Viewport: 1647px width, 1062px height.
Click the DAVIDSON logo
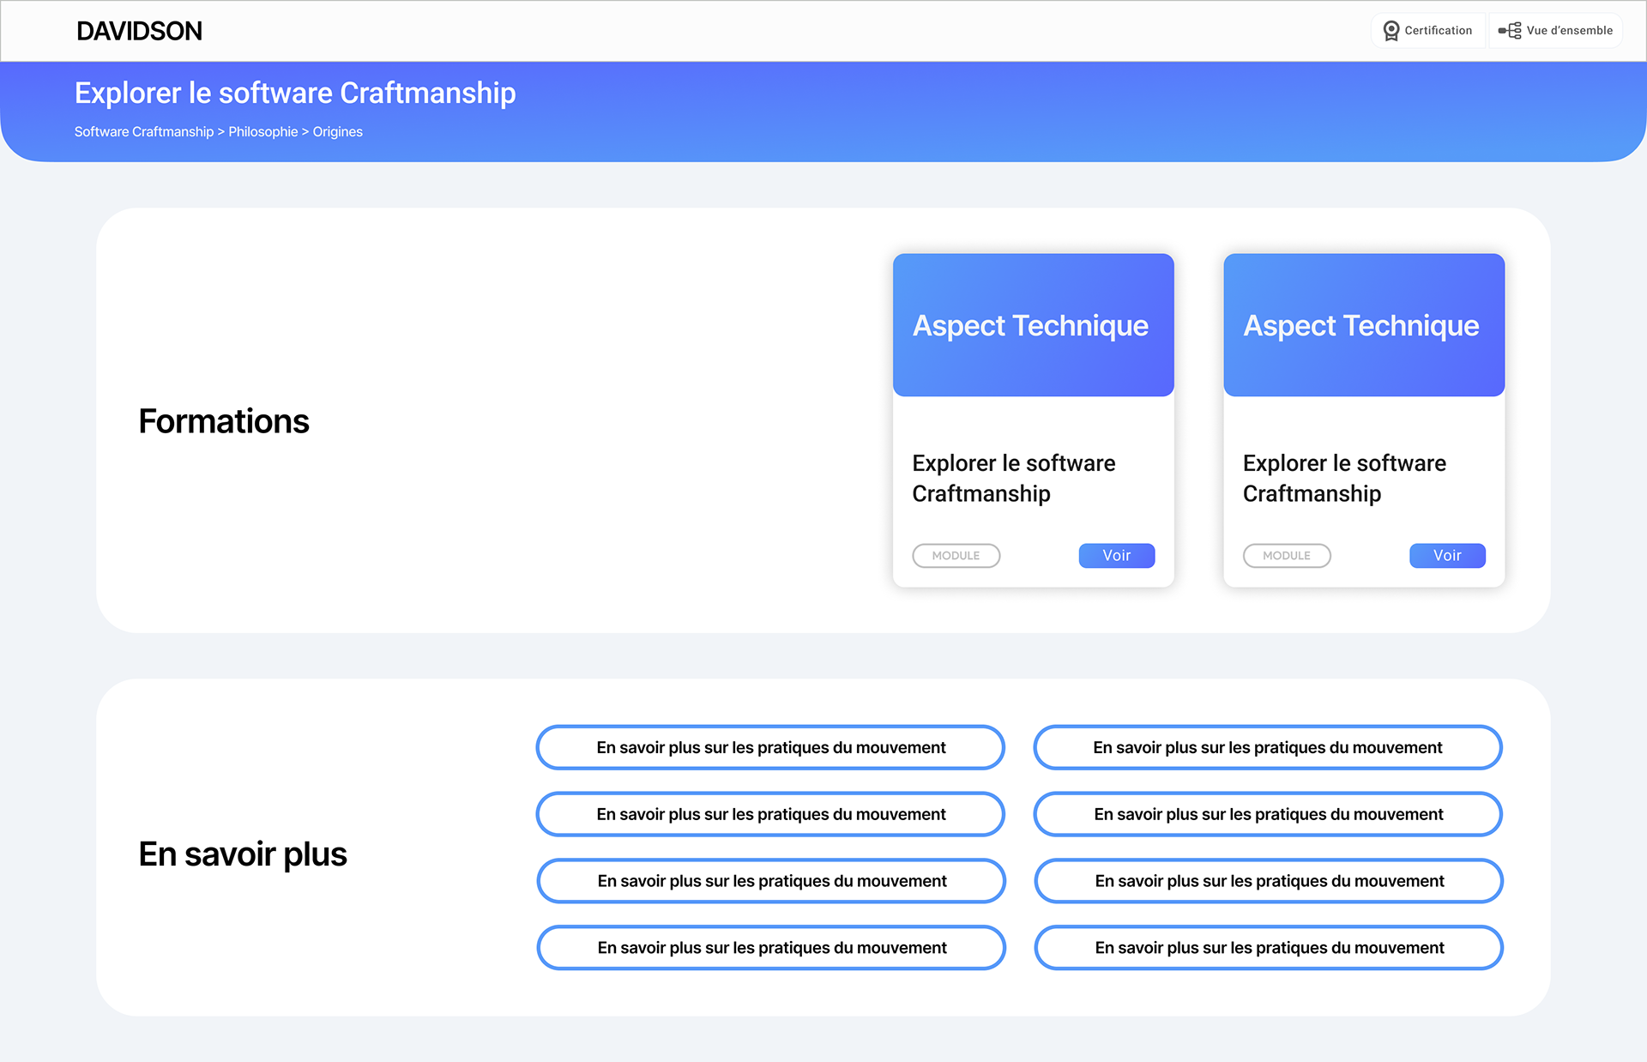140,32
